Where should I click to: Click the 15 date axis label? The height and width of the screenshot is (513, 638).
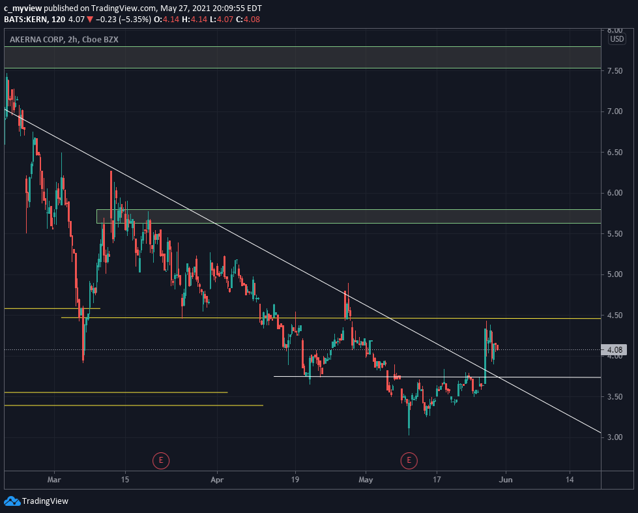125,480
